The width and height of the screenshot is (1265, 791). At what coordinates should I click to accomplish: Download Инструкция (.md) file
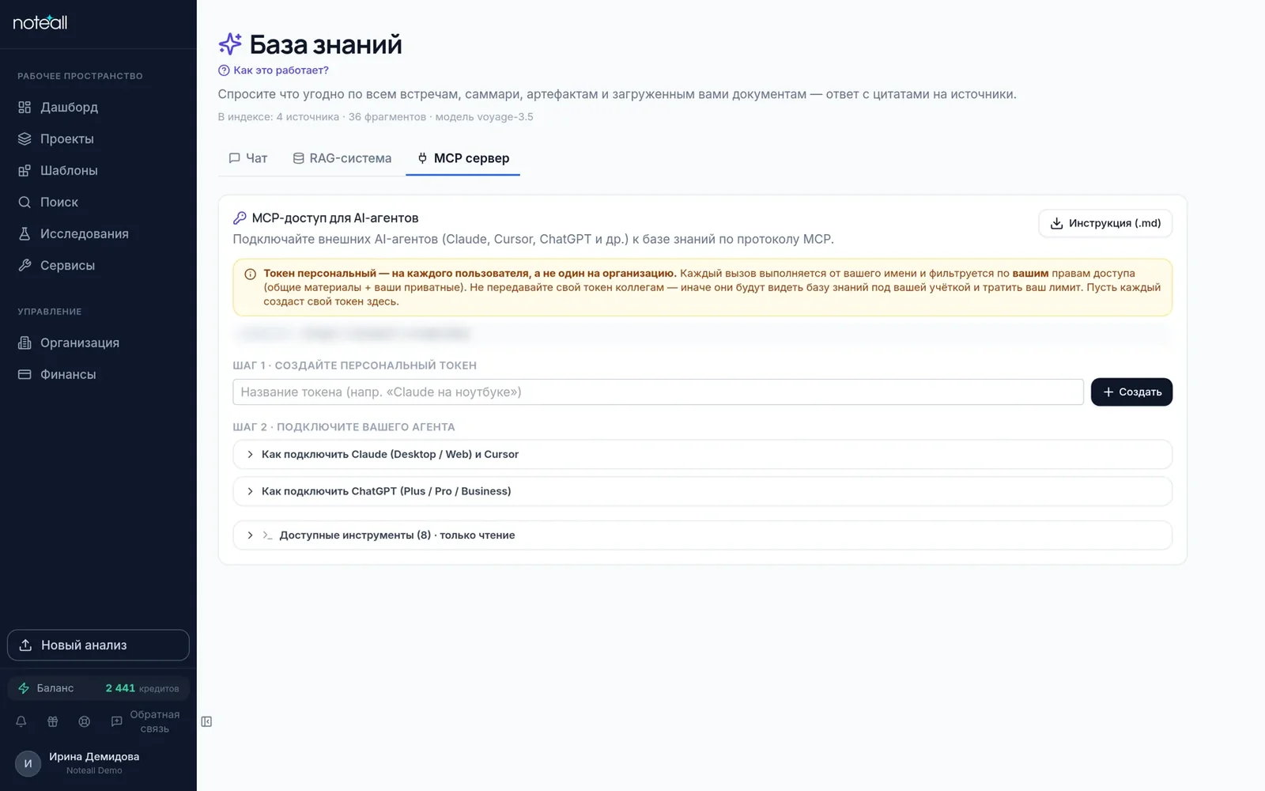click(x=1105, y=223)
